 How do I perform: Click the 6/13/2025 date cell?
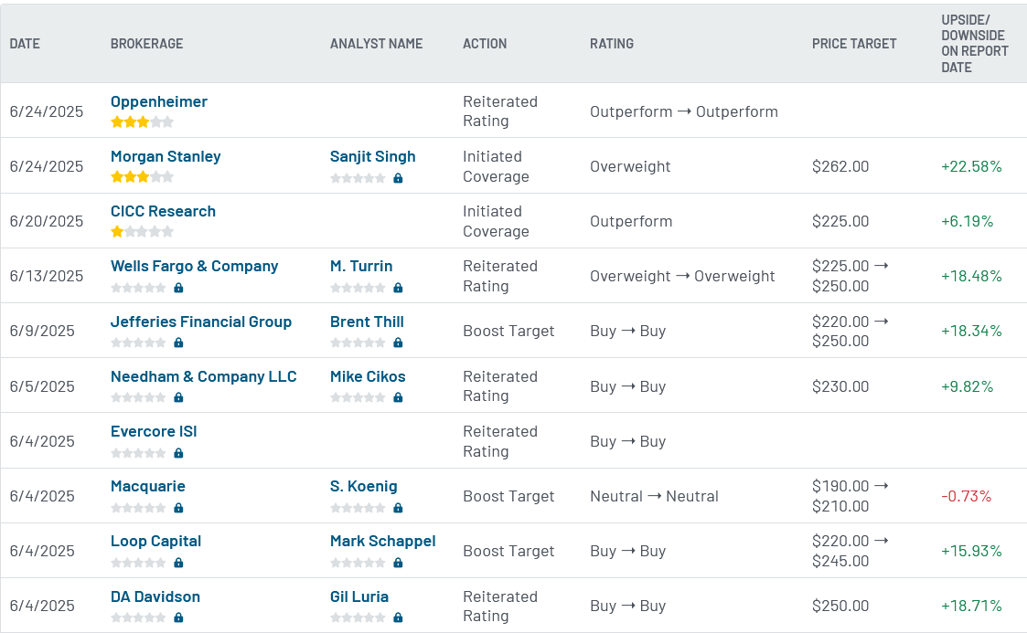pos(47,277)
